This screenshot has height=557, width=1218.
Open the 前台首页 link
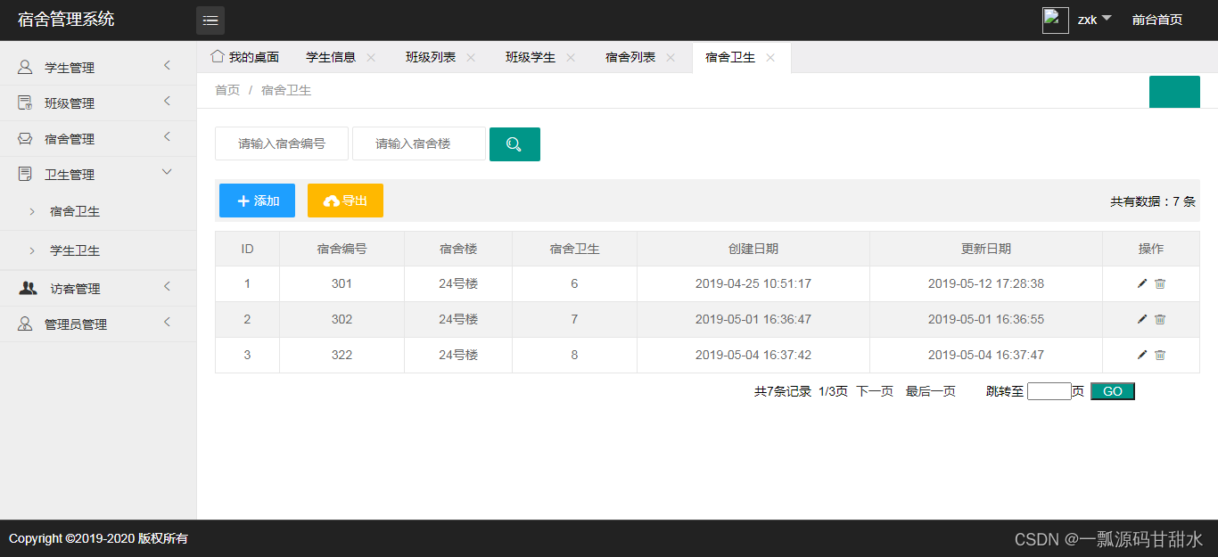click(x=1157, y=20)
